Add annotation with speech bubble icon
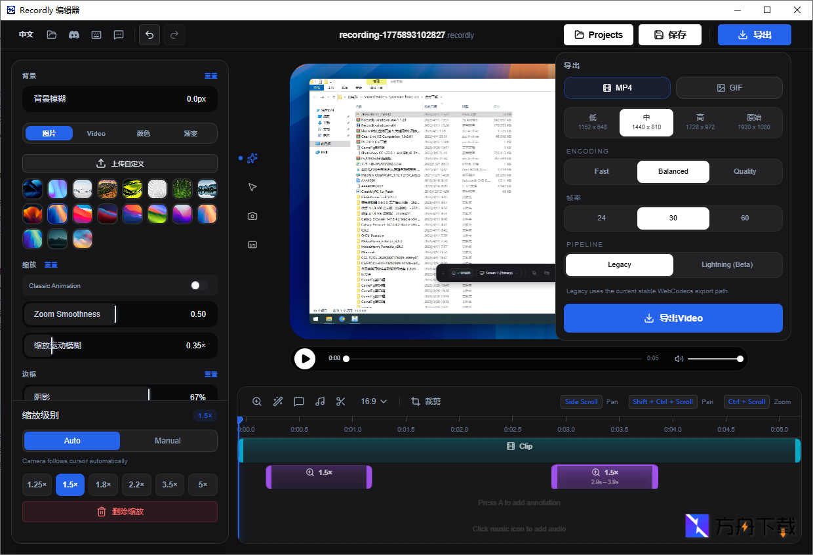813x555 pixels. tap(299, 401)
